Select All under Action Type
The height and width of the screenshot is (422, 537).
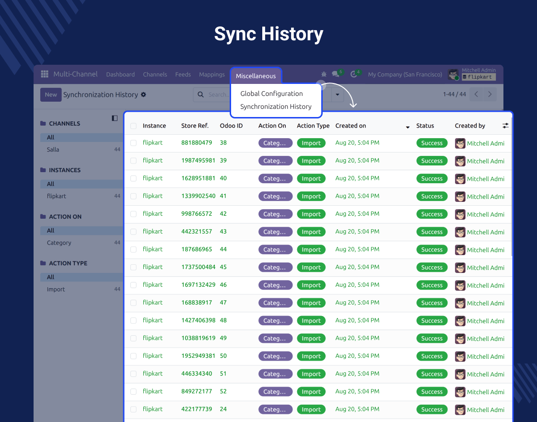coord(82,277)
